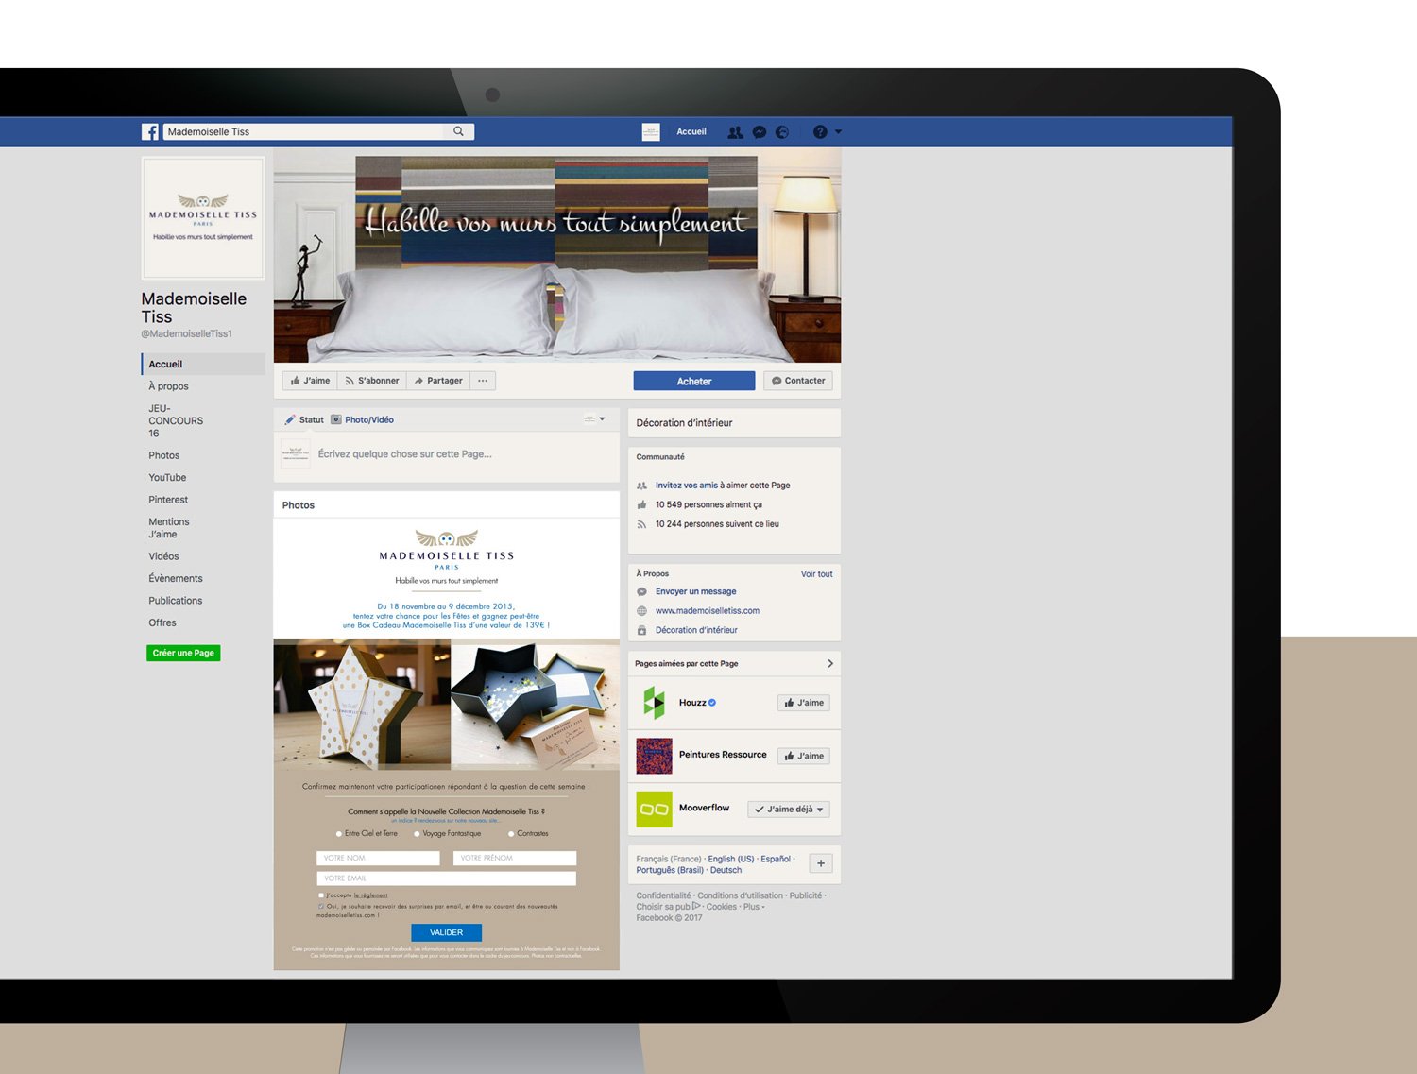Screen dimensions: 1417x1074
Task: Open Mentions J'aime in sidebar
Action: click(x=169, y=528)
